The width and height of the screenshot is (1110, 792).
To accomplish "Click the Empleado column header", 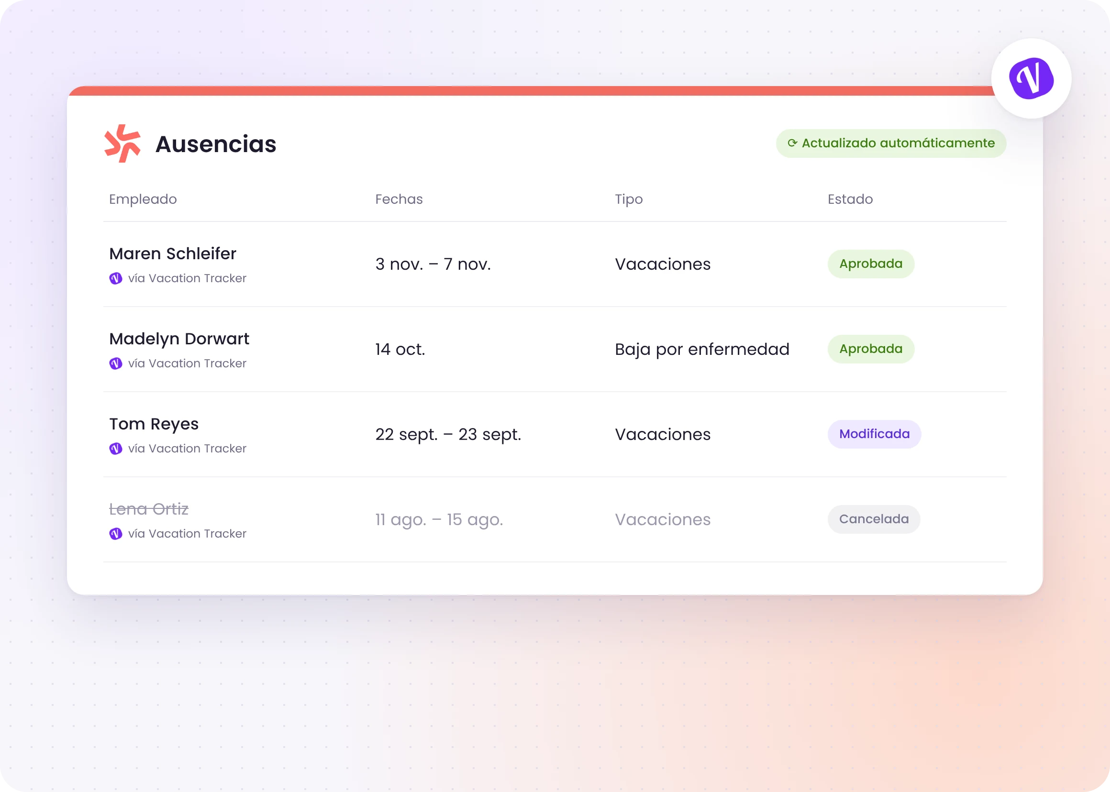I will click(143, 199).
